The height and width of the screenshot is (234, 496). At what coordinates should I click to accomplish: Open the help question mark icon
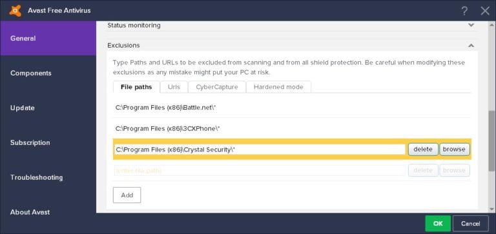[x=464, y=12]
